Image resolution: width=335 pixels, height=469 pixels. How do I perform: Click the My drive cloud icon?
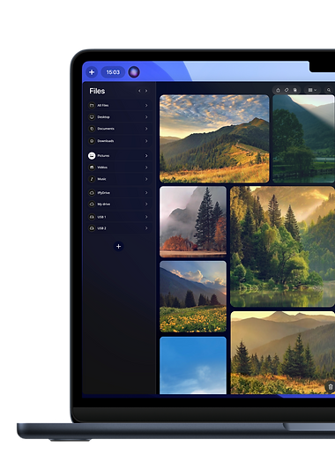[92, 204]
